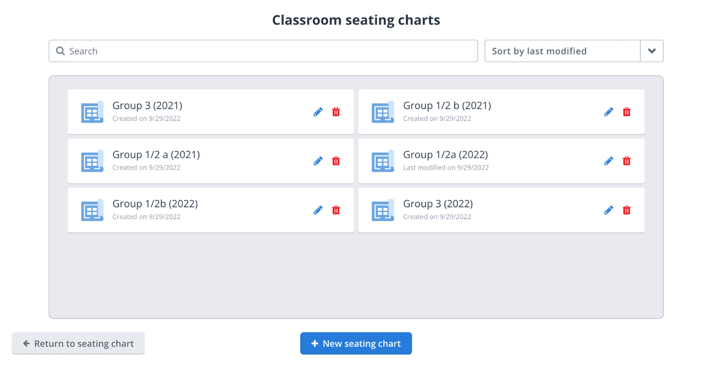Create a New seating chart
Screen dimensions: 709x365
(x=356, y=343)
